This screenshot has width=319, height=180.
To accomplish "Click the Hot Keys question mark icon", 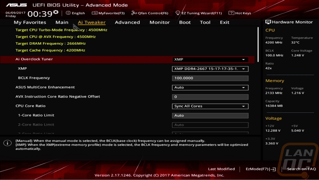I will tap(231, 13).
